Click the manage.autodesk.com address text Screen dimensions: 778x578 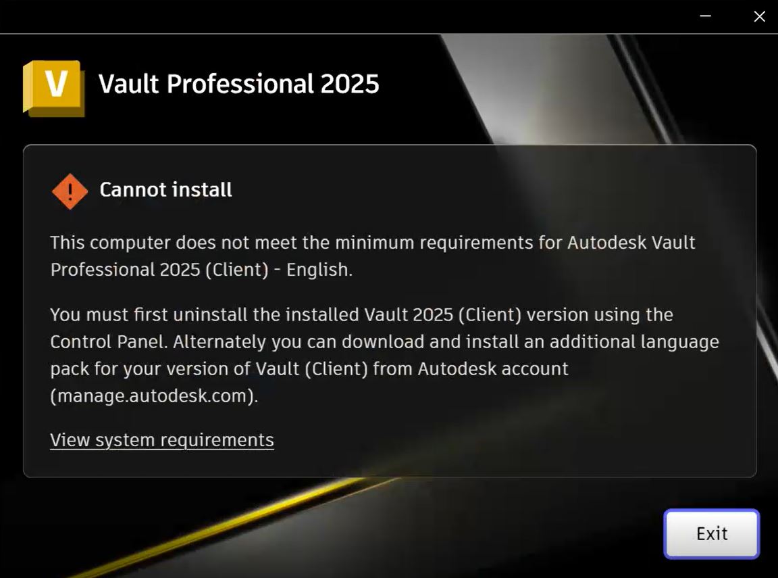tap(154, 395)
